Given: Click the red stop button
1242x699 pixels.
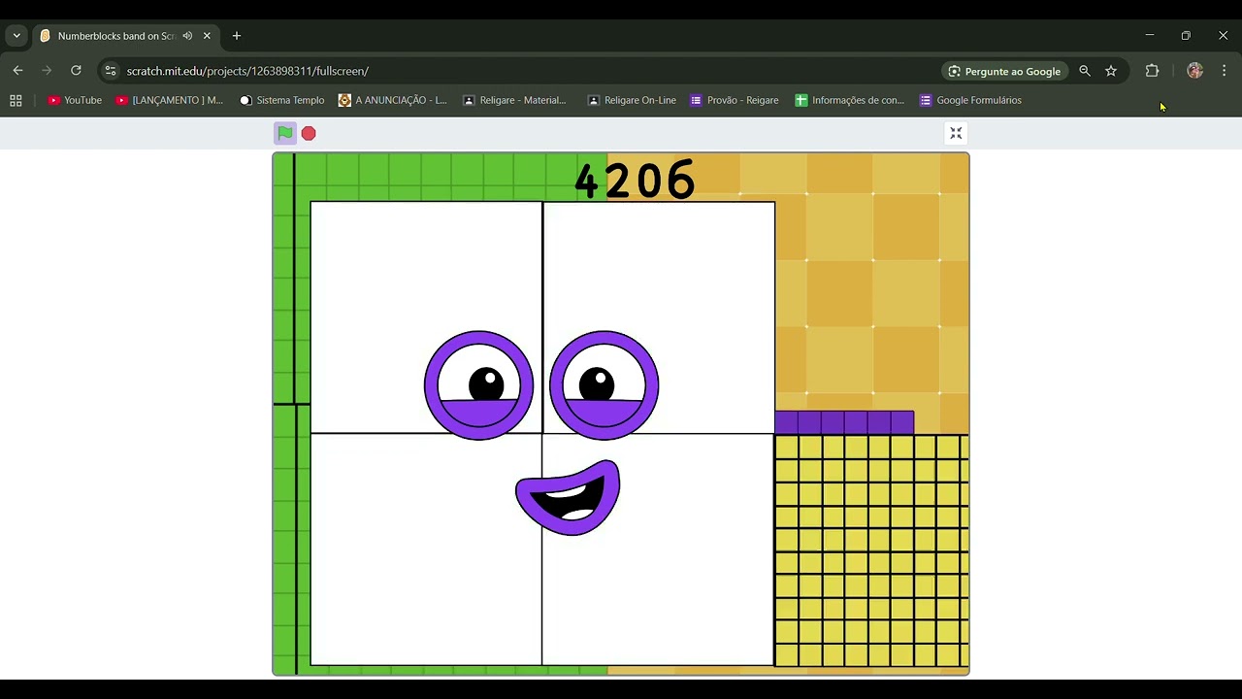Looking at the screenshot, I should tap(309, 133).
